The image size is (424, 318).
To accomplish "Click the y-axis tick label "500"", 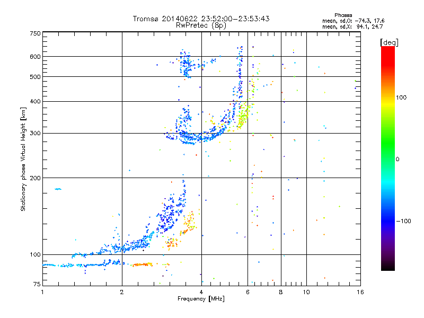I will (x=35, y=77).
